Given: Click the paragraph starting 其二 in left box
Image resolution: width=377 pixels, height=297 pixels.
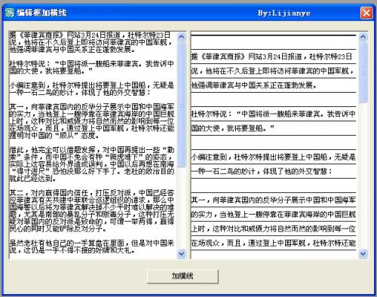Looking at the screenshot, I should click(91, 211).
